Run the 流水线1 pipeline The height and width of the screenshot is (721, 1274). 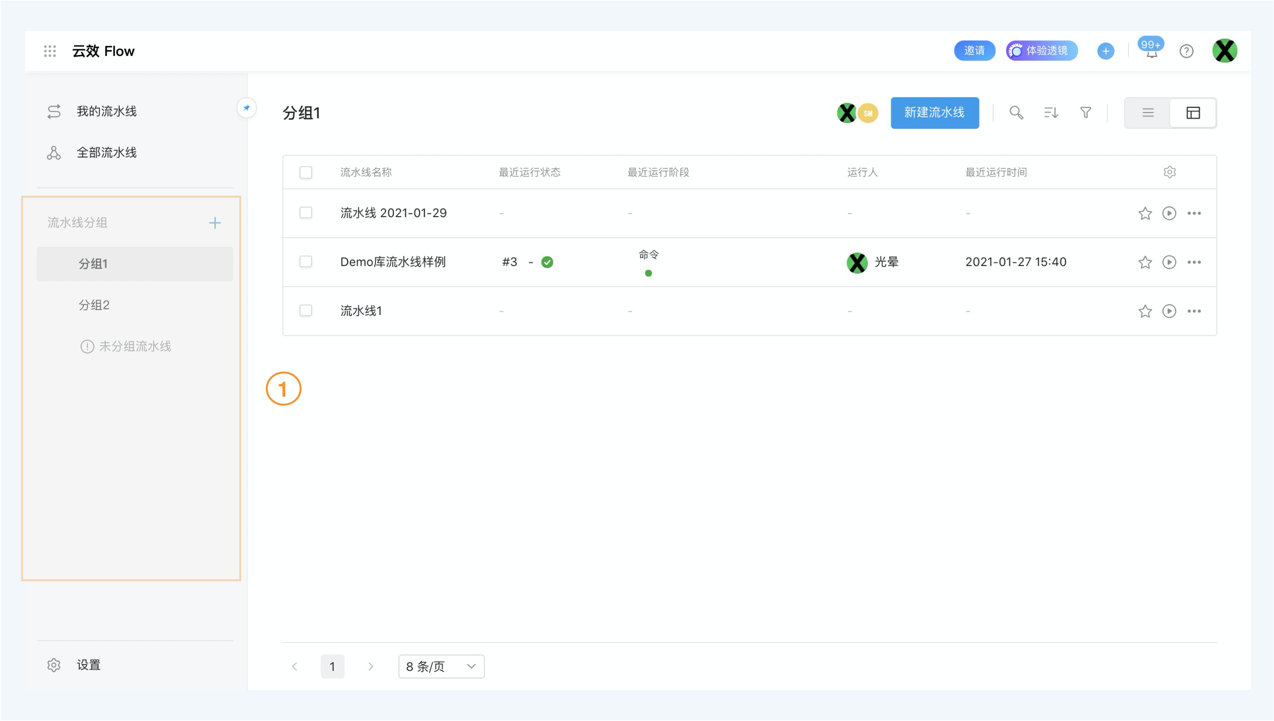point(1169,311)
